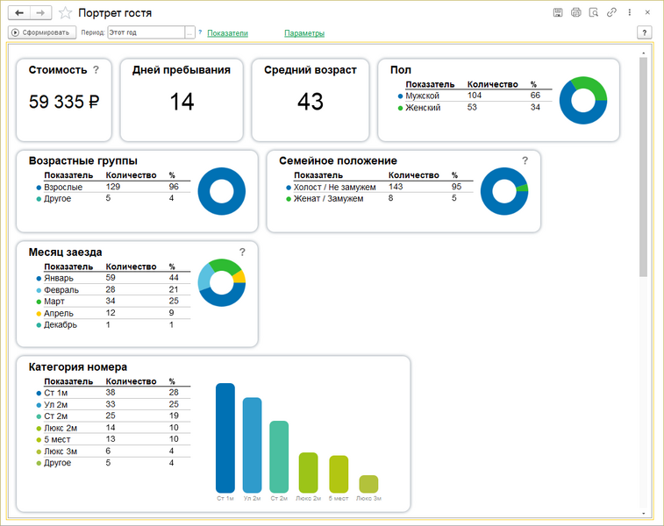Image resolution: width=664 pixels, height=526 pixels.
Task: Open the Параметры link
Action: coord(304,33)
